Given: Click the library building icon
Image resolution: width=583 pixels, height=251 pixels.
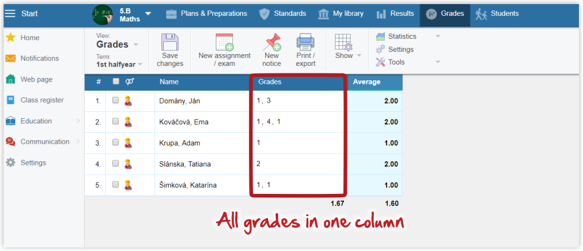Looking at the screenshot, I should [324, 14].
